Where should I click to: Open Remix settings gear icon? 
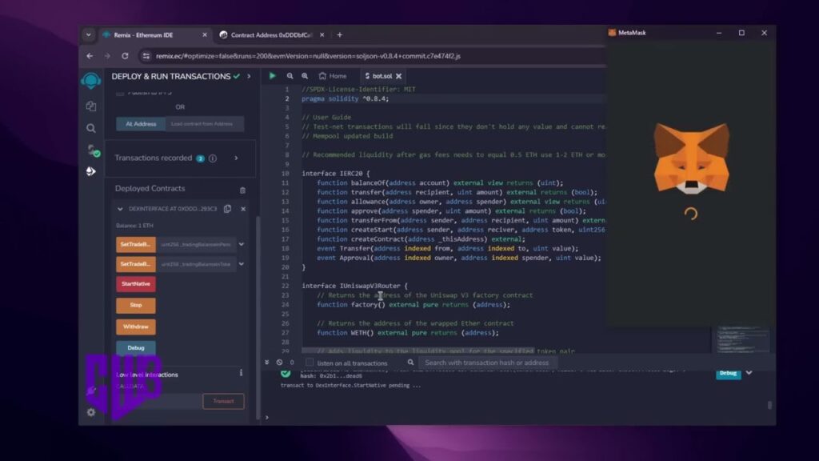pyautogui.click(x=91, y=412)
